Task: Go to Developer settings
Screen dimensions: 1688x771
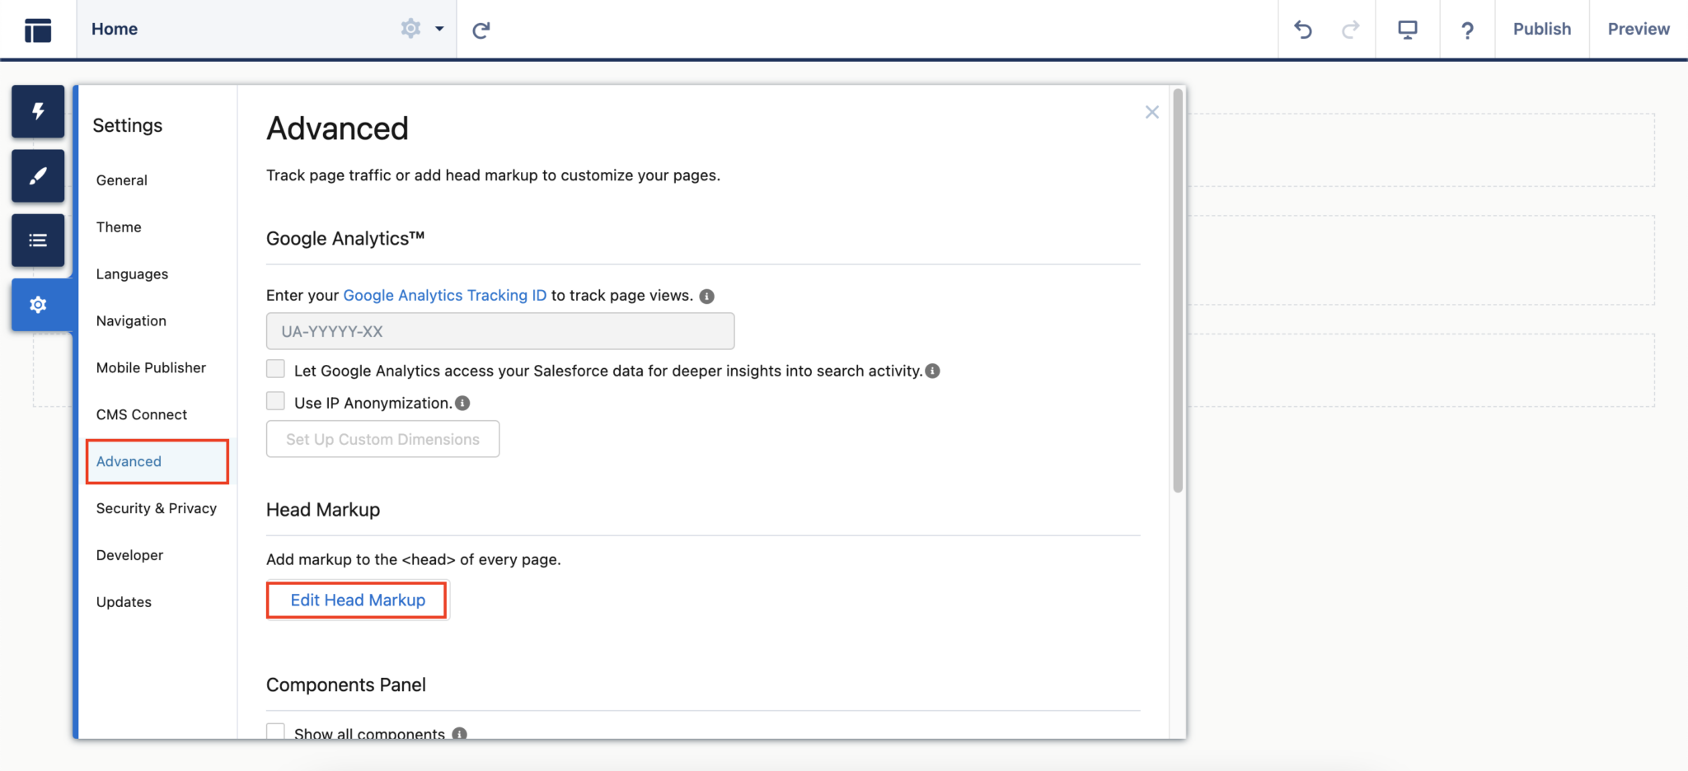Action: 129,556
